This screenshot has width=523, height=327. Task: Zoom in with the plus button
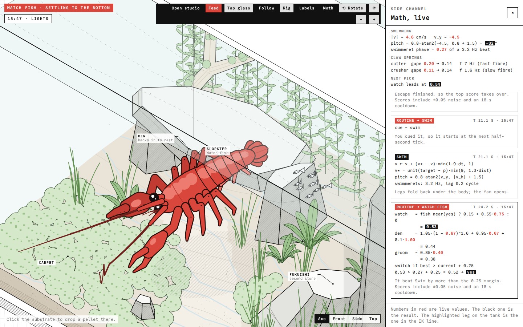point(374,20)
